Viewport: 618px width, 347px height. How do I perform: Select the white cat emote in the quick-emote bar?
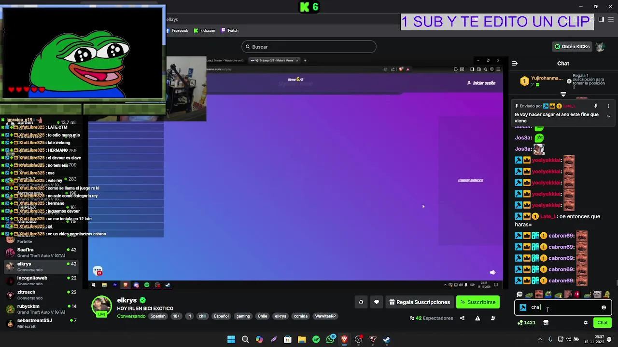(597, 294)
